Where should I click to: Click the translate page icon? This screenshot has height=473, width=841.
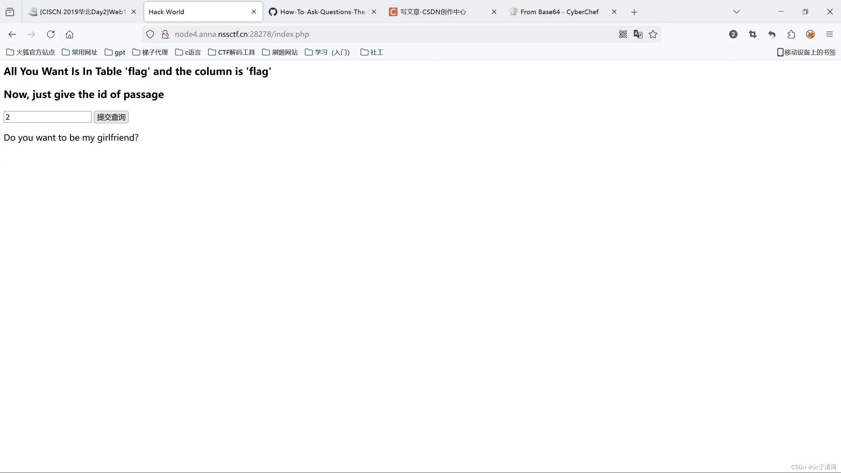point(638,34)
